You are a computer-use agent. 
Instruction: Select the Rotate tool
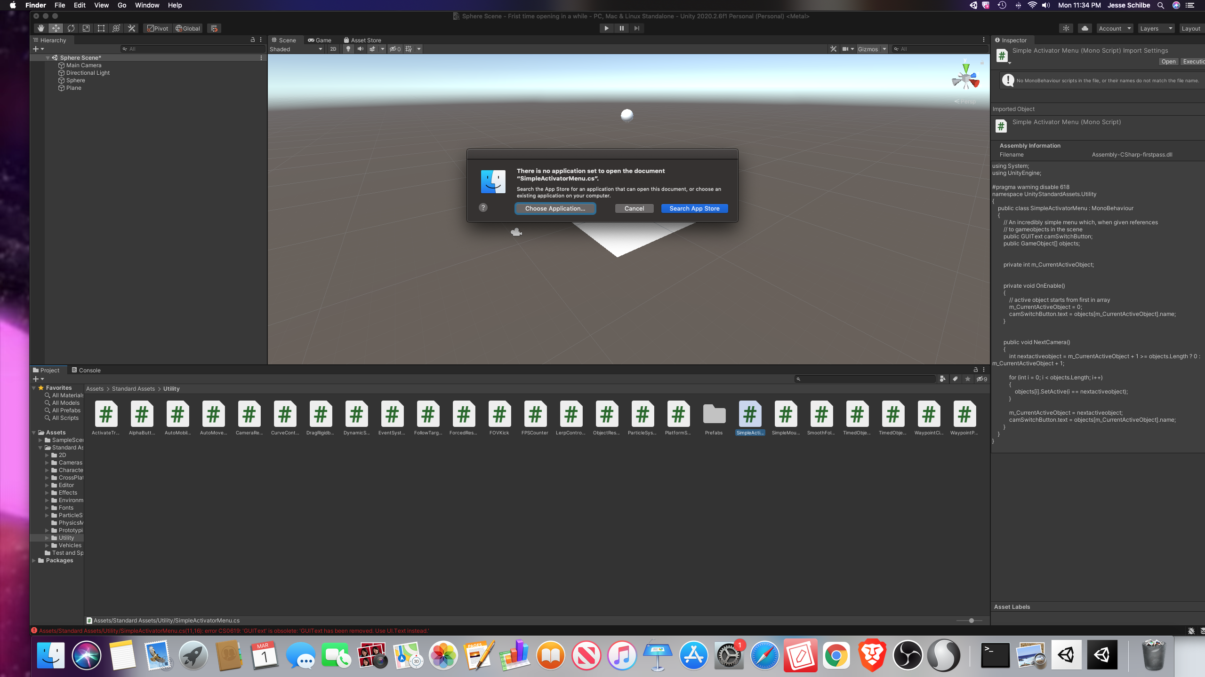point(71,28)
